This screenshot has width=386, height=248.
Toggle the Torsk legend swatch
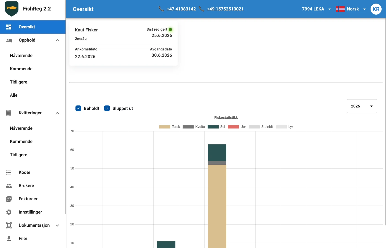pyautogui.click(x=165, y=127)
